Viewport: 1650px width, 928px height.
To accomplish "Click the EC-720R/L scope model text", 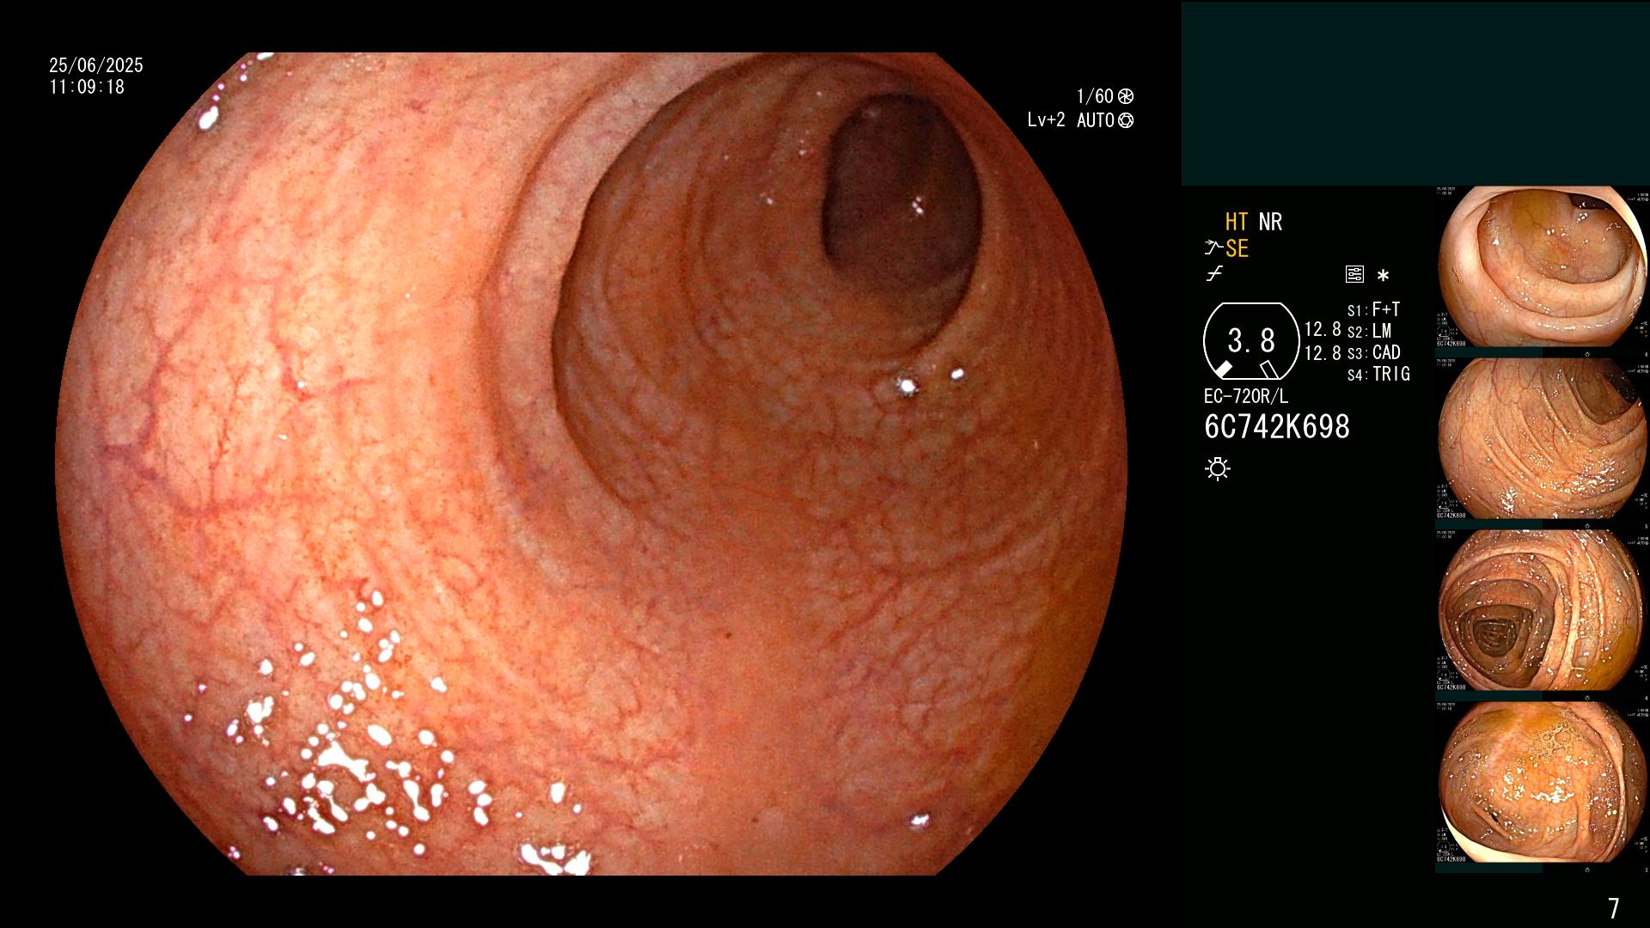I will [x=1246, y=396].
